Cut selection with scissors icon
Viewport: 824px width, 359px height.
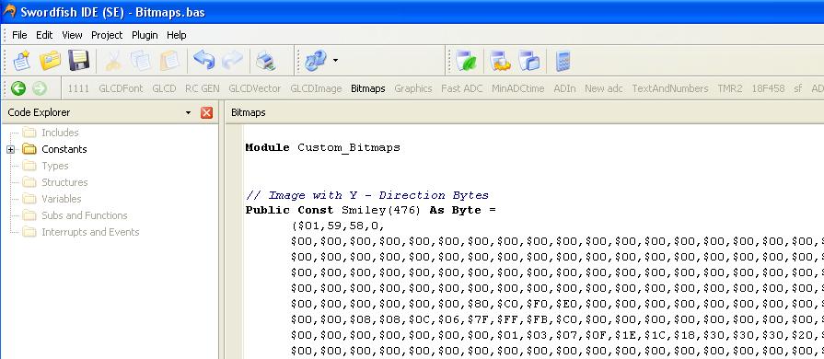[x=113, y=61]
